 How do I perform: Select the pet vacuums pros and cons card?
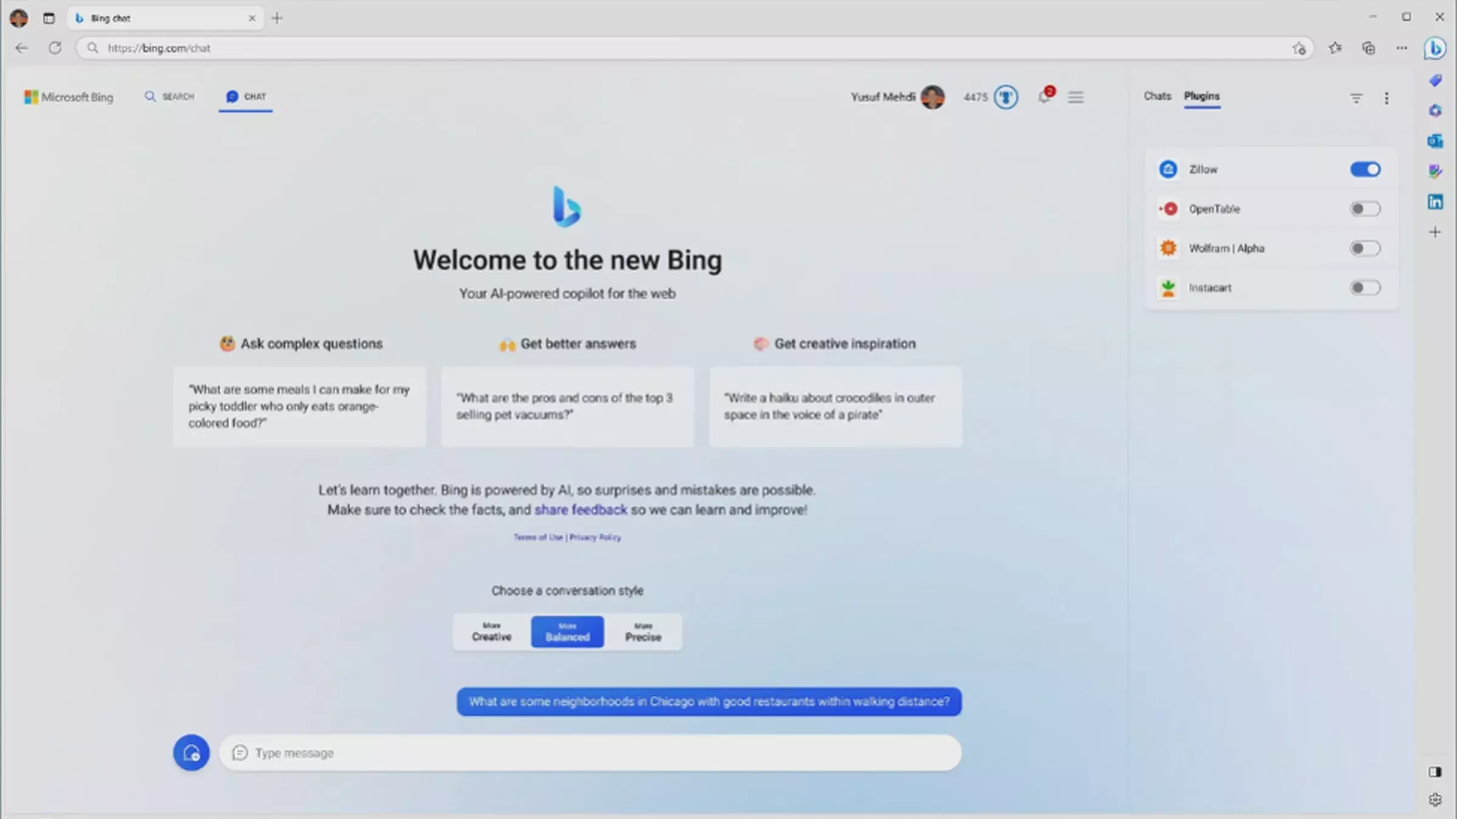click(x=567, y=406)
